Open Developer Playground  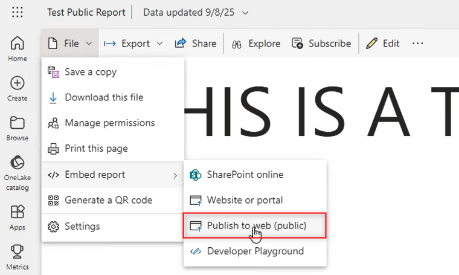[x=255, y=251]
